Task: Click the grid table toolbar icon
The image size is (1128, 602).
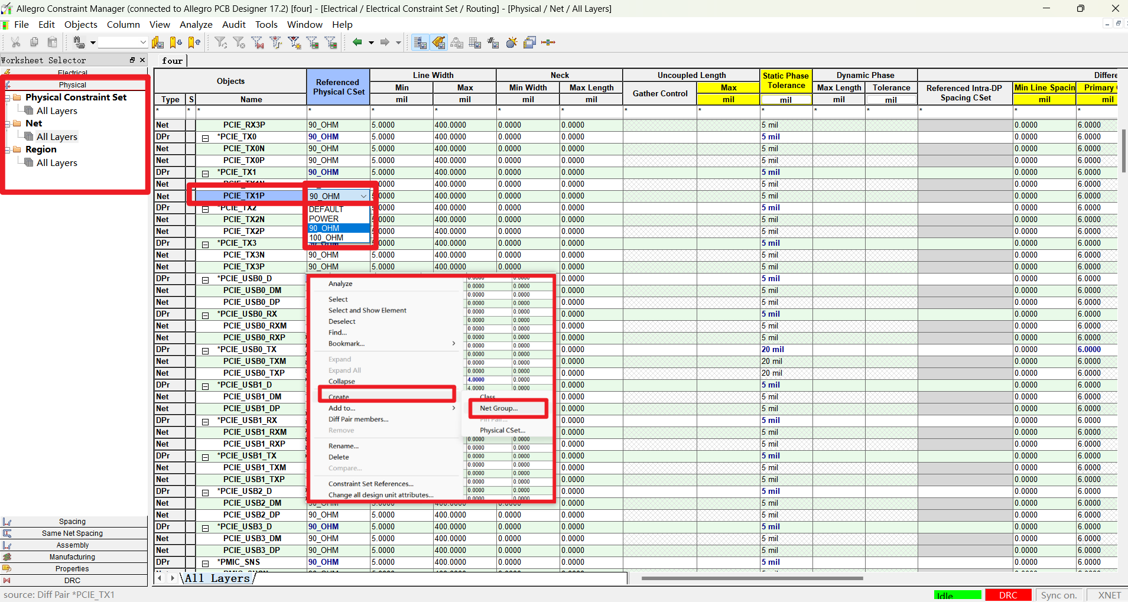Action: tap(475, 42)
